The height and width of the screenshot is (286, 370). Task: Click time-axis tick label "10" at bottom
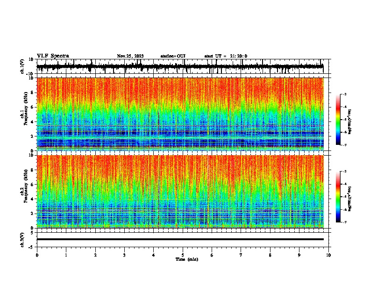[x=328, y=255]
